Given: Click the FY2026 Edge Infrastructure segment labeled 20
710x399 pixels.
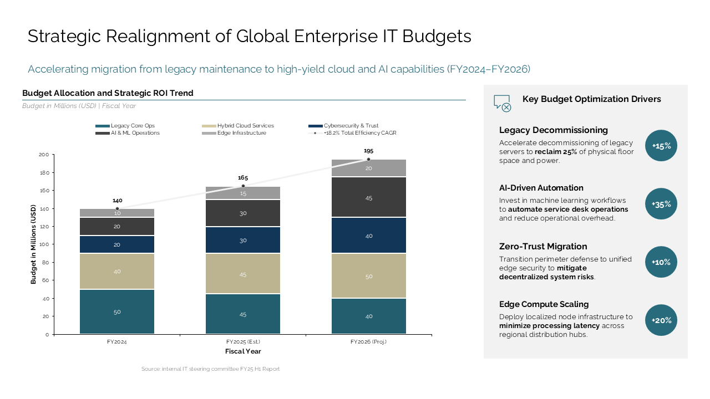Looking at the screenshot, I should click(x=368, y=168).
